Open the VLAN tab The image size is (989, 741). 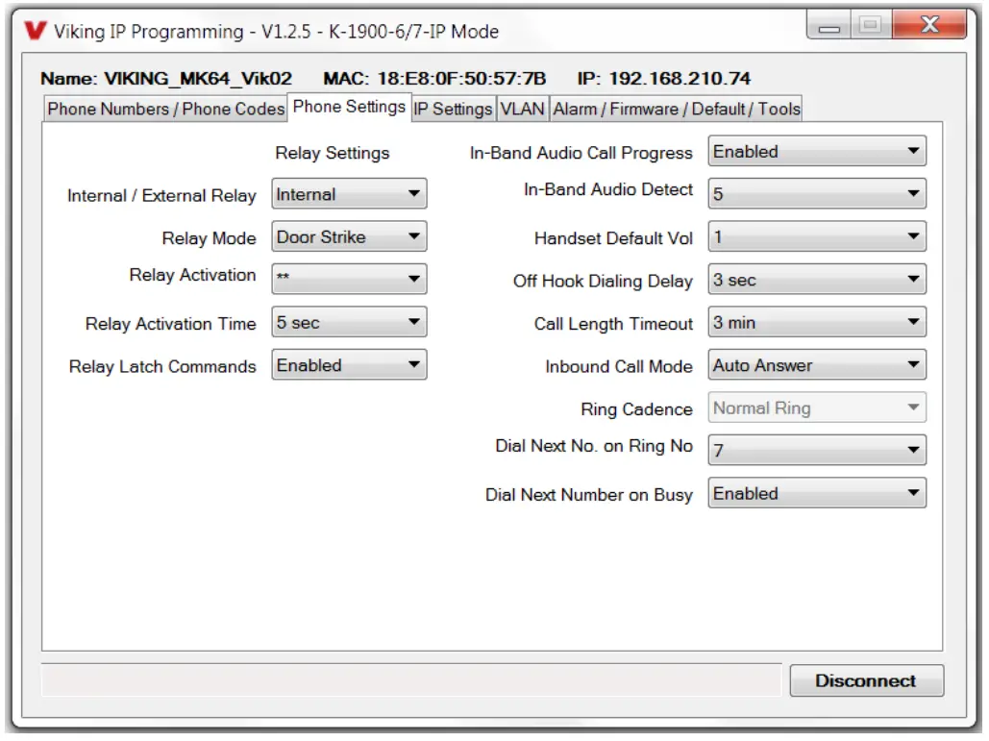pos(521,109)
